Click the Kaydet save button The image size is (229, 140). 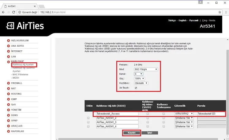[x=132, y=133]
